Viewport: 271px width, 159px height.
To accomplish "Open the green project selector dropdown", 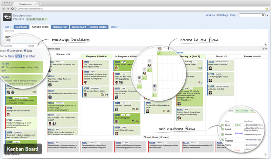I will coord(46,19).
